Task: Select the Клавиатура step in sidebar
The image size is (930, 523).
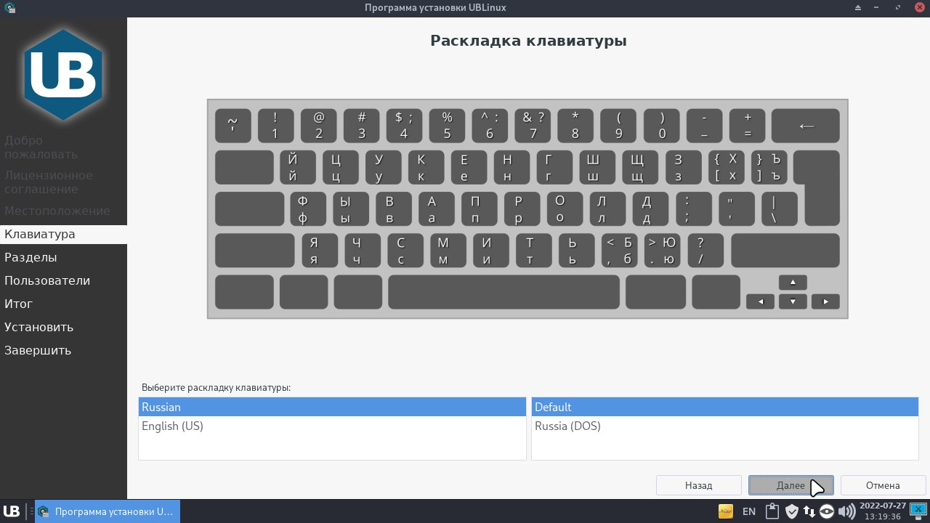Action: [63, 234]
